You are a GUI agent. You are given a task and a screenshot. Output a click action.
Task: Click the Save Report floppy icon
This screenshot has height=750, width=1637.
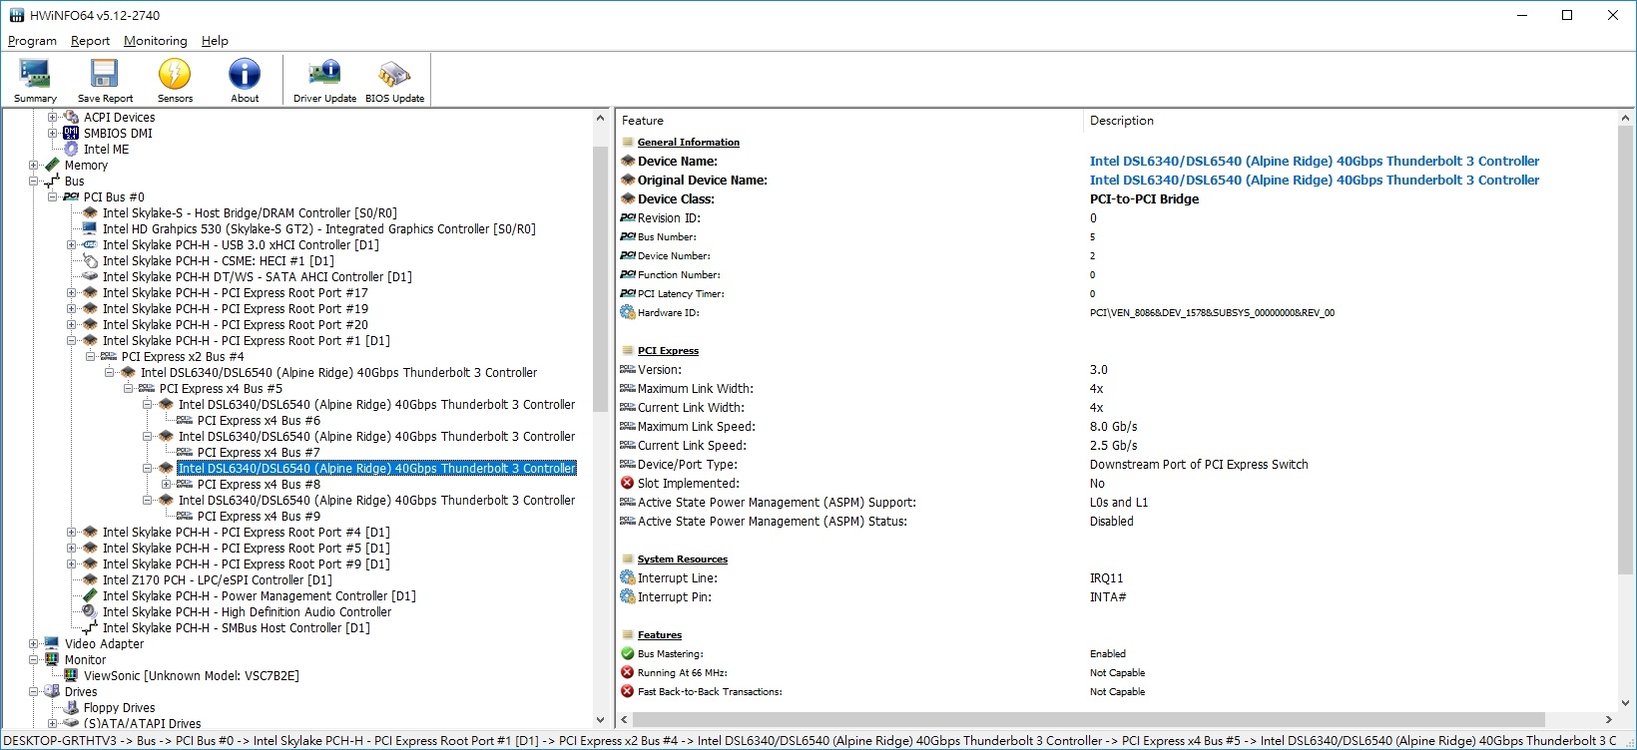pos(105,74)
